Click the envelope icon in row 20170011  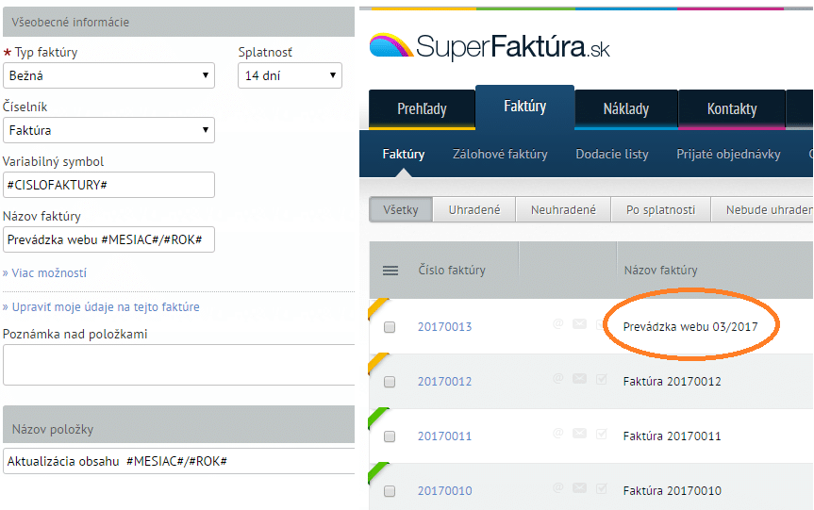tap(579, 434)
